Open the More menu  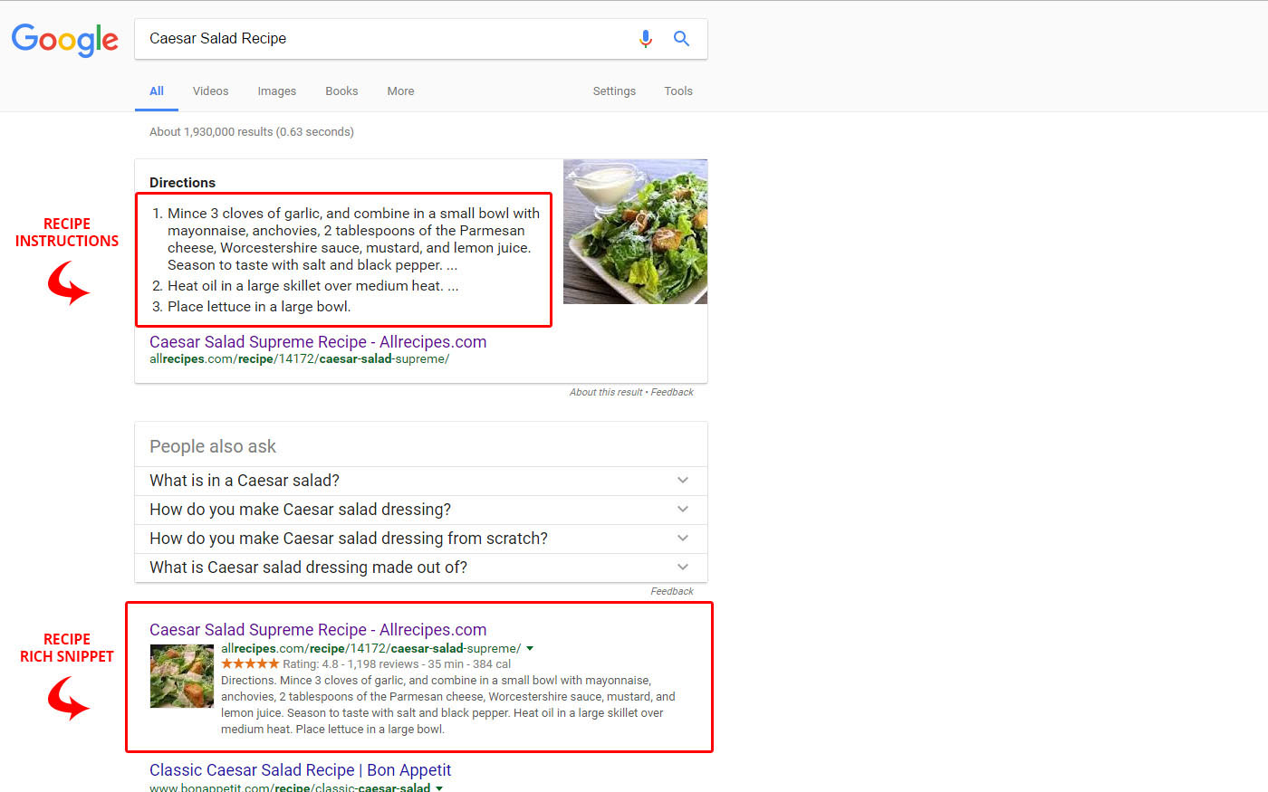point(400,91)
